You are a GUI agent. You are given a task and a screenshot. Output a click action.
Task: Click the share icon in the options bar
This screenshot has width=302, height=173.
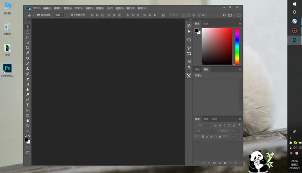pos(239,15)
